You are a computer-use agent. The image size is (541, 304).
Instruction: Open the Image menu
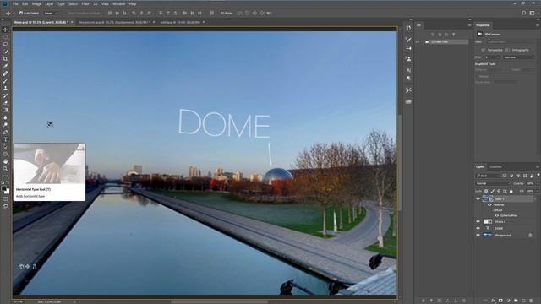[36, 3]
